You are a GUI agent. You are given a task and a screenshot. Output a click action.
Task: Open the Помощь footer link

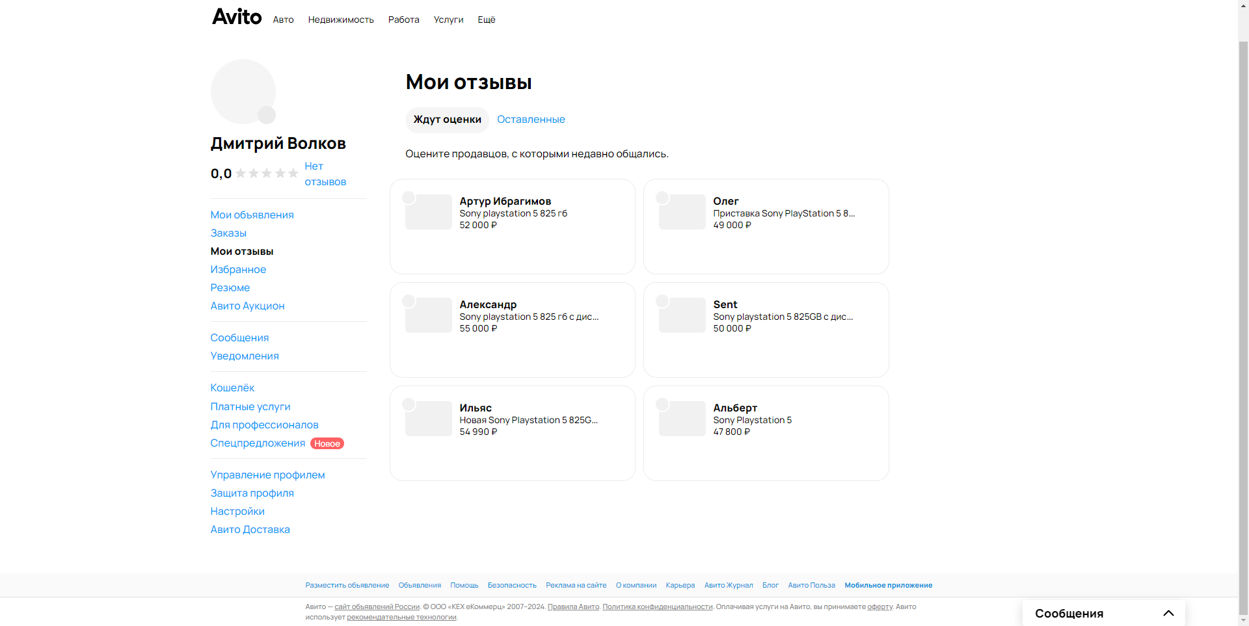click(464, 585)
